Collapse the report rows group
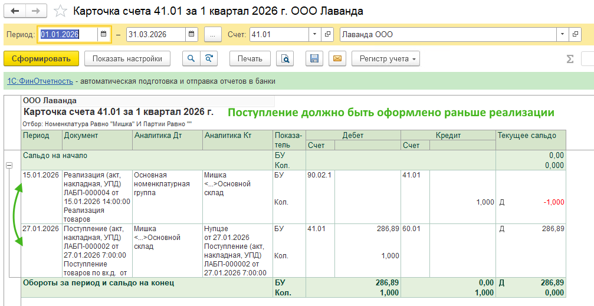 point(9,166)
